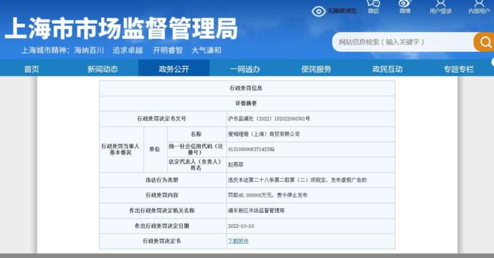
Task: Click the 详情摘要 row heading
Action: [246, 103]
